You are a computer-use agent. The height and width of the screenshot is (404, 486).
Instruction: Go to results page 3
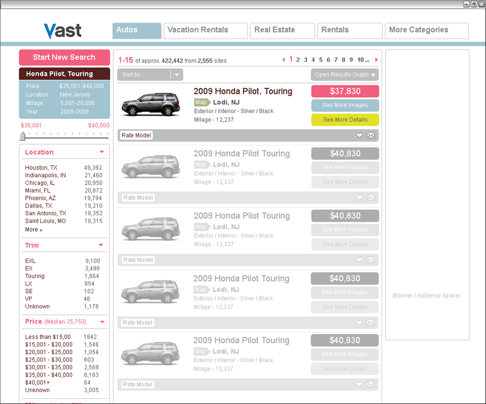tap(305, 60)
